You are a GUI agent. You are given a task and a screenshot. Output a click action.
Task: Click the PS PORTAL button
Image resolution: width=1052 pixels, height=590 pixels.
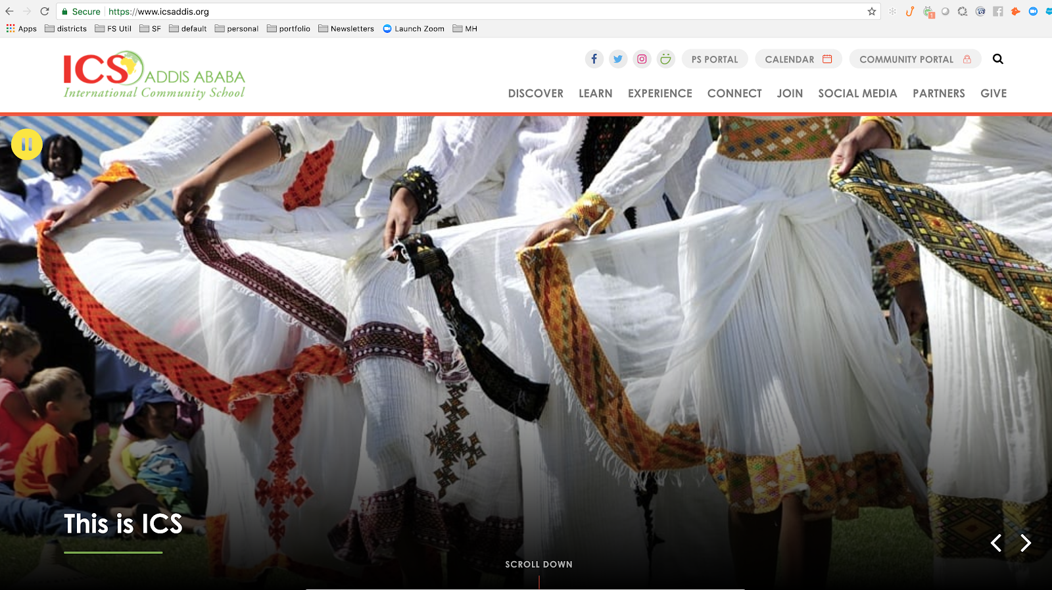point(715,59)
